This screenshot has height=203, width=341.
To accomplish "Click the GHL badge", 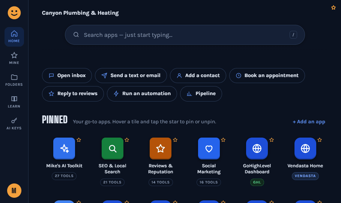I will 257,182.
